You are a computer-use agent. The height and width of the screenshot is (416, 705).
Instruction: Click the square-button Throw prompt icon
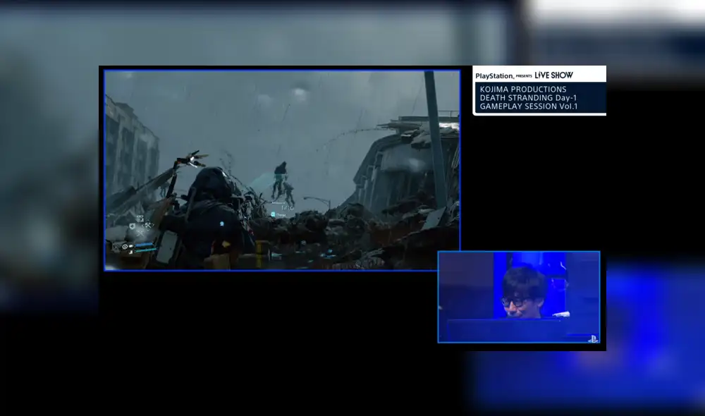(273, 214)
